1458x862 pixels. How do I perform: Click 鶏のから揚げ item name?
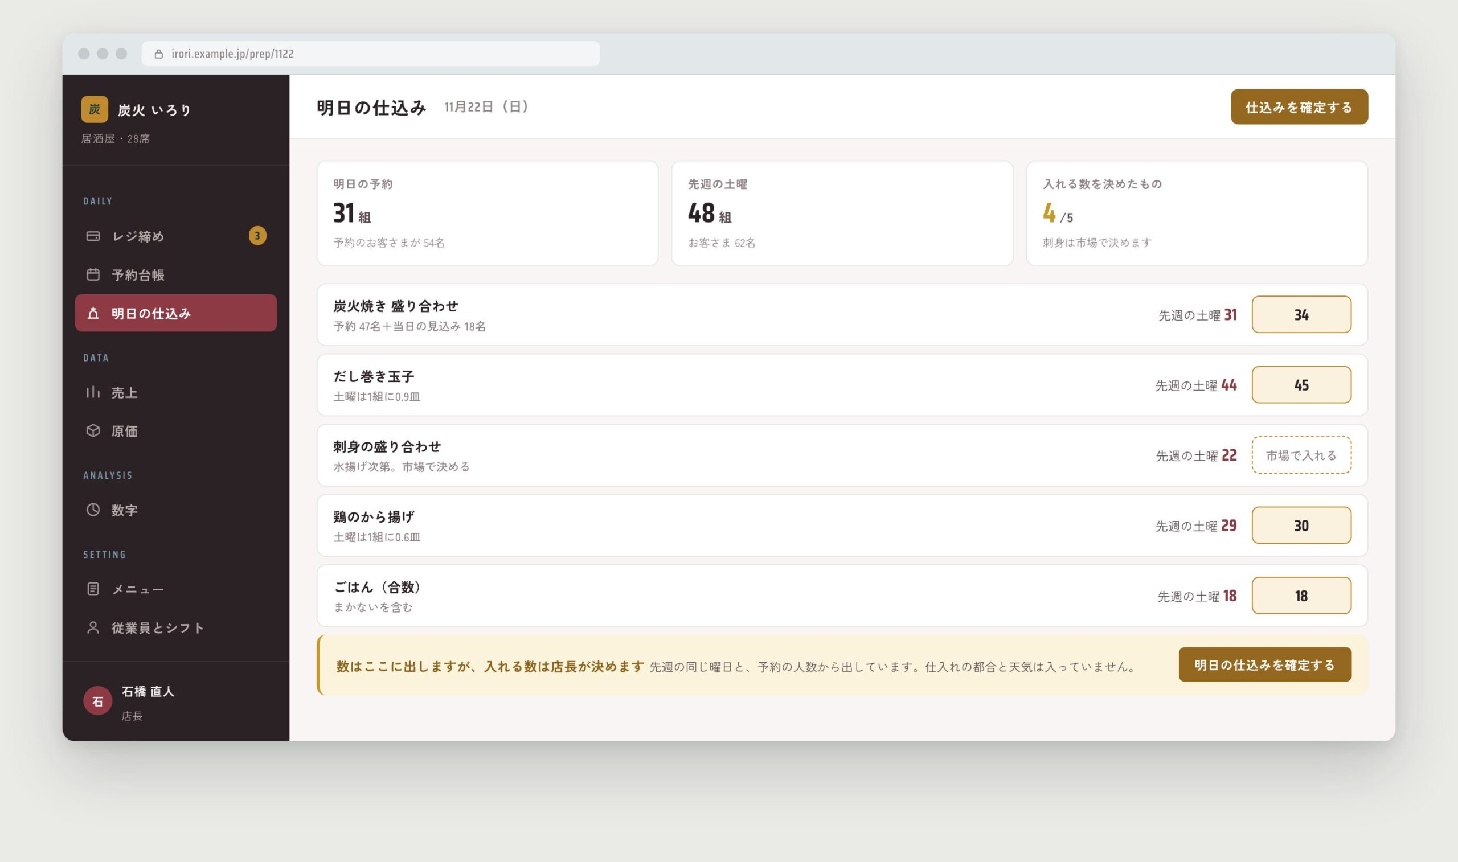click(374, 517)
